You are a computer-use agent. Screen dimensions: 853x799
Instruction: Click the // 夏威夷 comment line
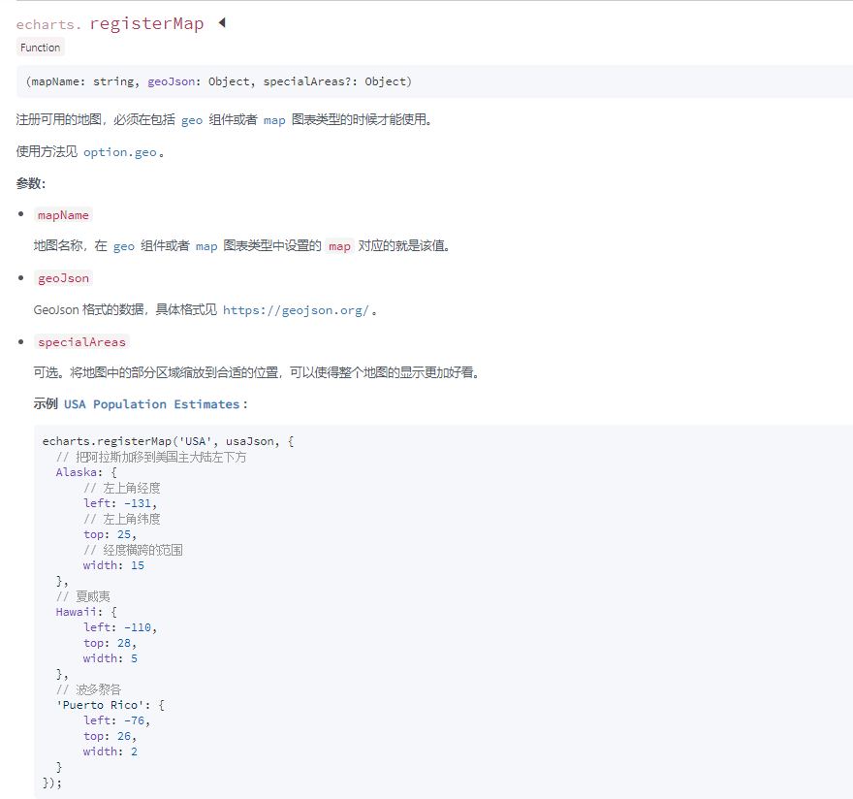[x=82, y=596]
